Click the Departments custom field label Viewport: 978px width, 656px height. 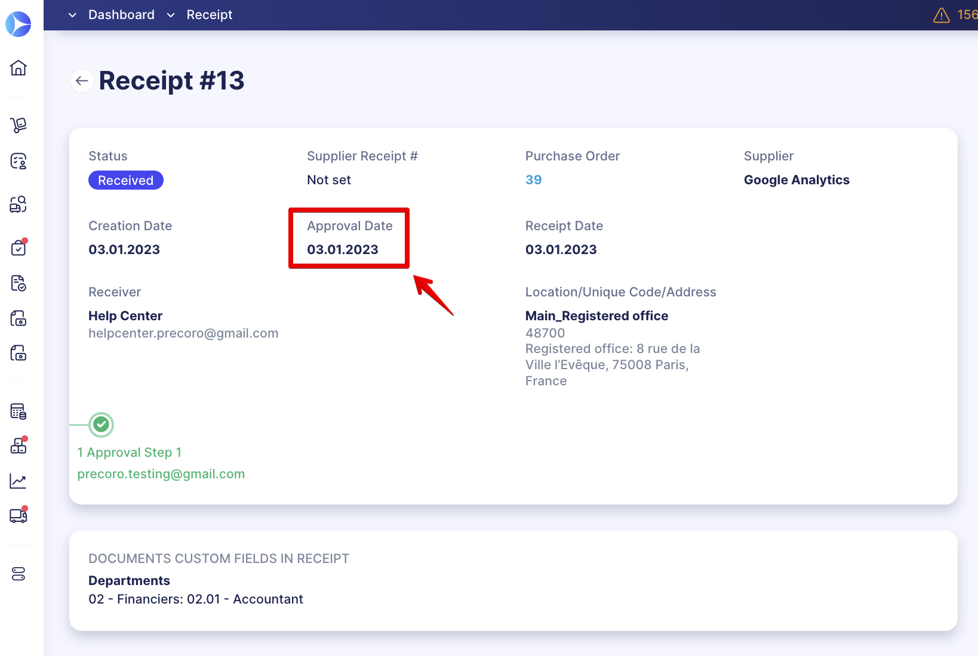click(x=129, y=581)
